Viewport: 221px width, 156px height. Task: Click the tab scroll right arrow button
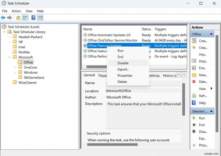pos(184,74)
